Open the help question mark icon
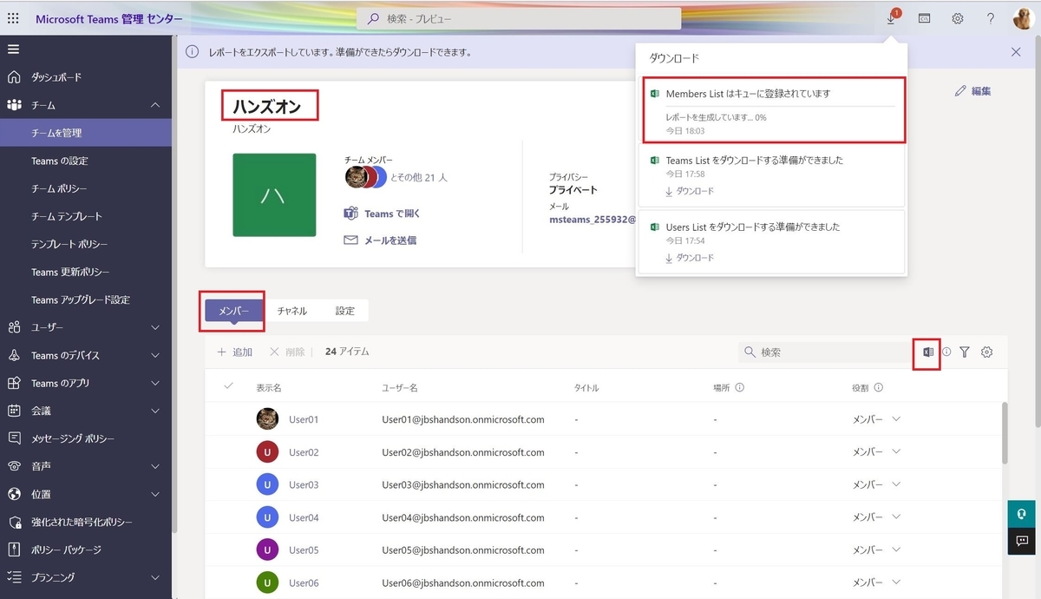This screenshot has height=599, width=1041. [991, 18]
